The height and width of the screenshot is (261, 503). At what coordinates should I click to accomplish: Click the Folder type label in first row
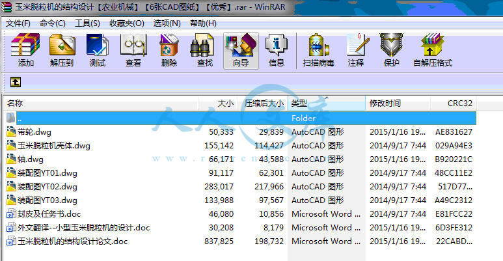click(303, 118)
